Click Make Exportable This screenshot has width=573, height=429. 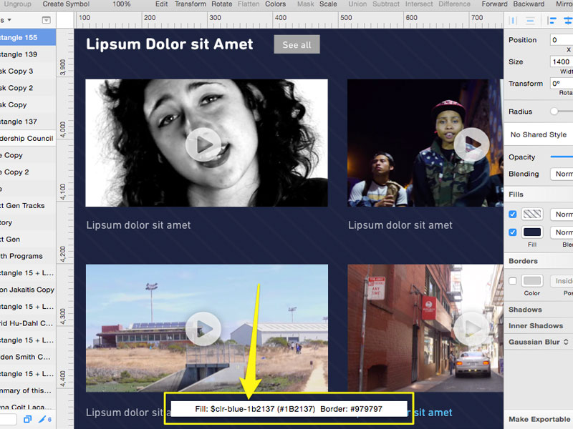click(539, 419)
